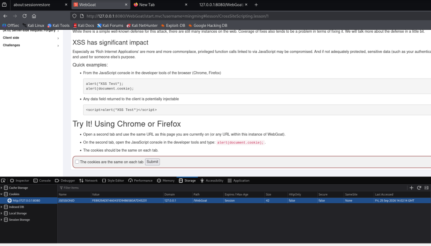The width and height of the screenshot is (431, 246).
Task: Close the about:sessionrestore tab
Action: coord(66,5)
